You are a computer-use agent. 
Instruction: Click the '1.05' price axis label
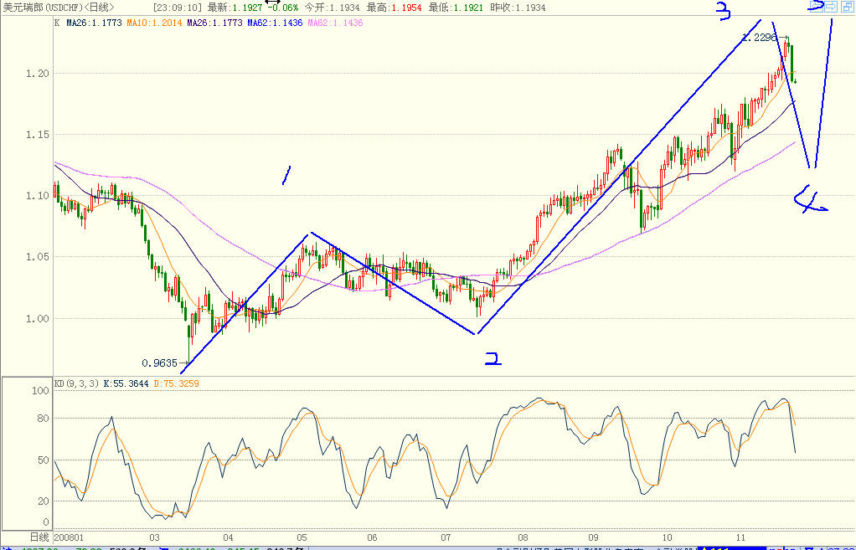(x=37, y=256)
